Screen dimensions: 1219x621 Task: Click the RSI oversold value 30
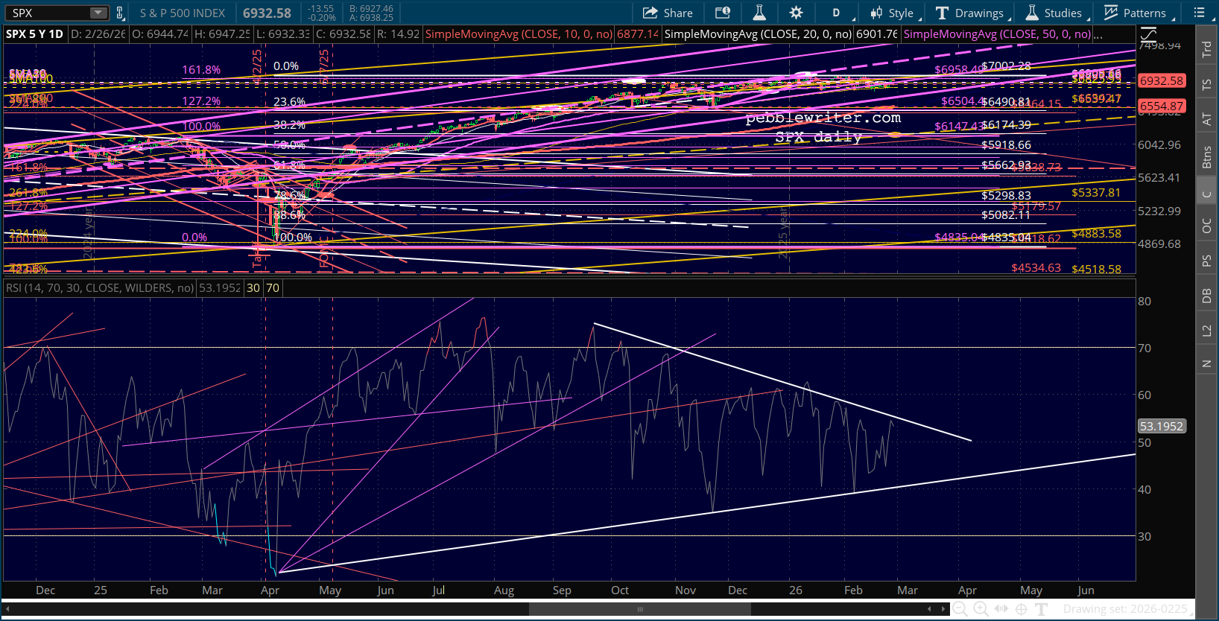(x=253, y=288)
